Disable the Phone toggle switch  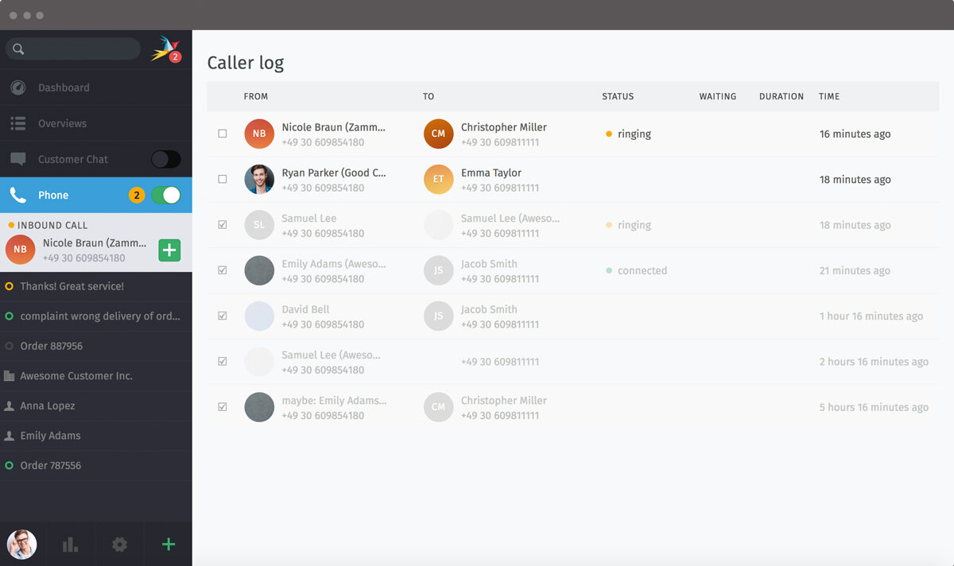(166, 195)
